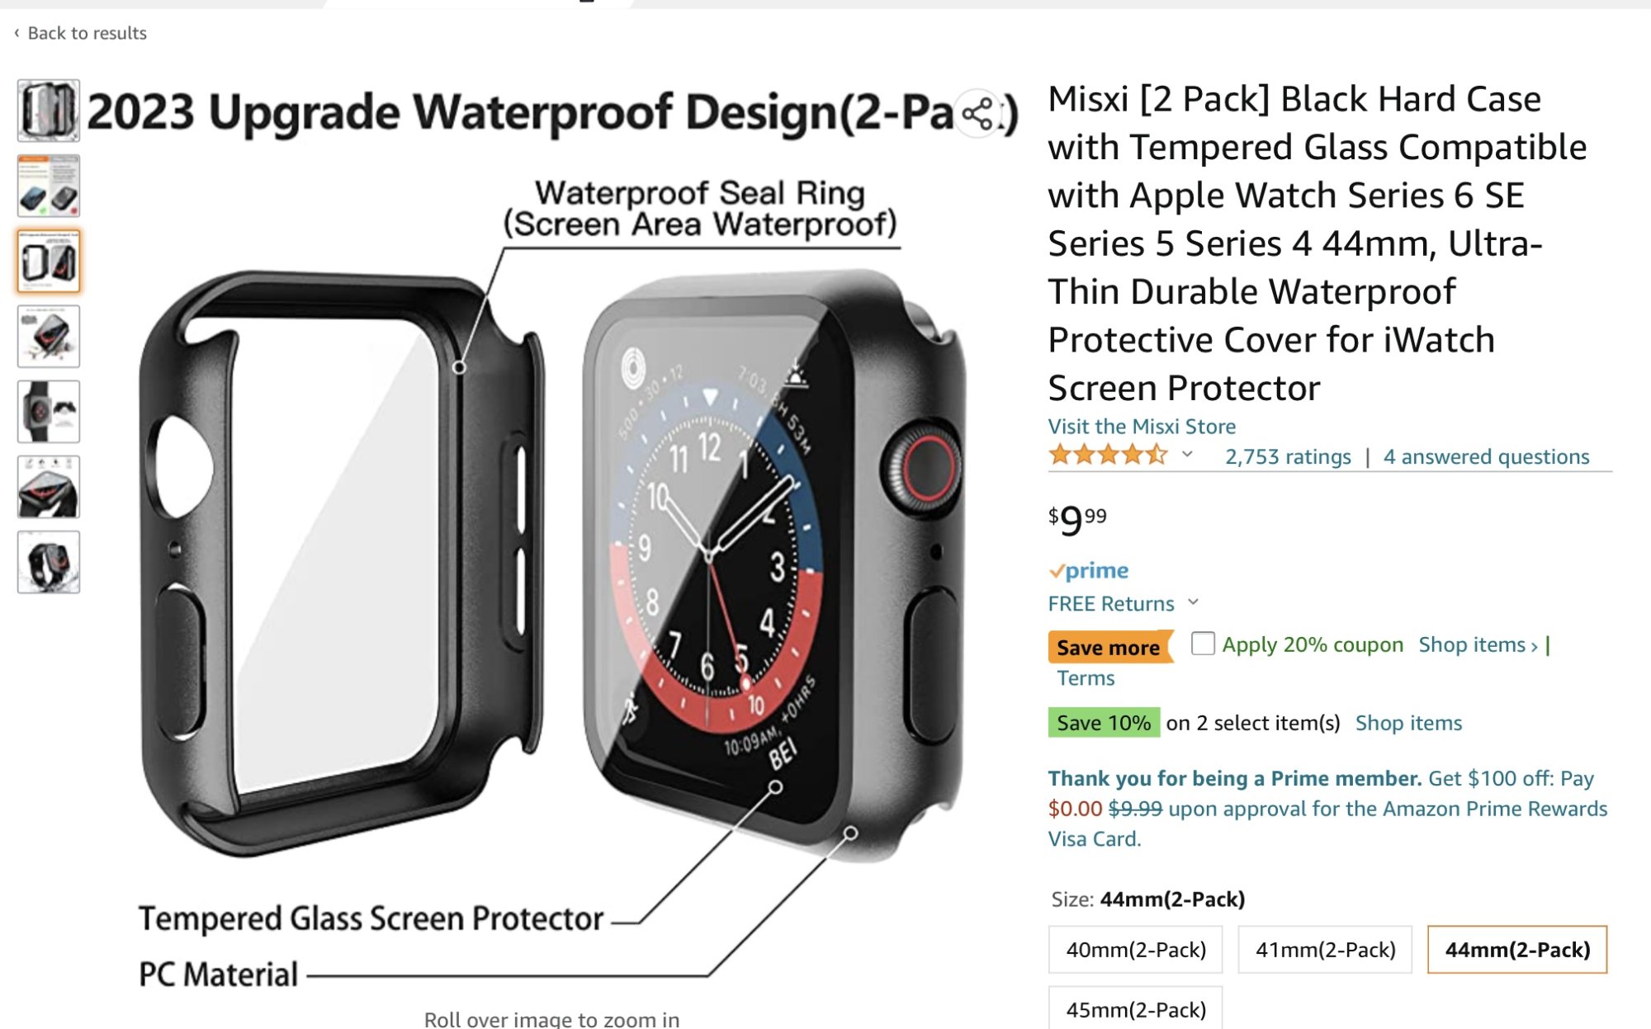Open the coupon Terms link
Viewport: 1651px width, 1029px height.
coord(1086,678)
